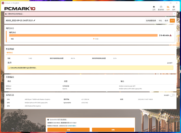
Task: Click the result name ASUS_2022-09-21 14:07:31.0
Action: [x=19, y=20]
